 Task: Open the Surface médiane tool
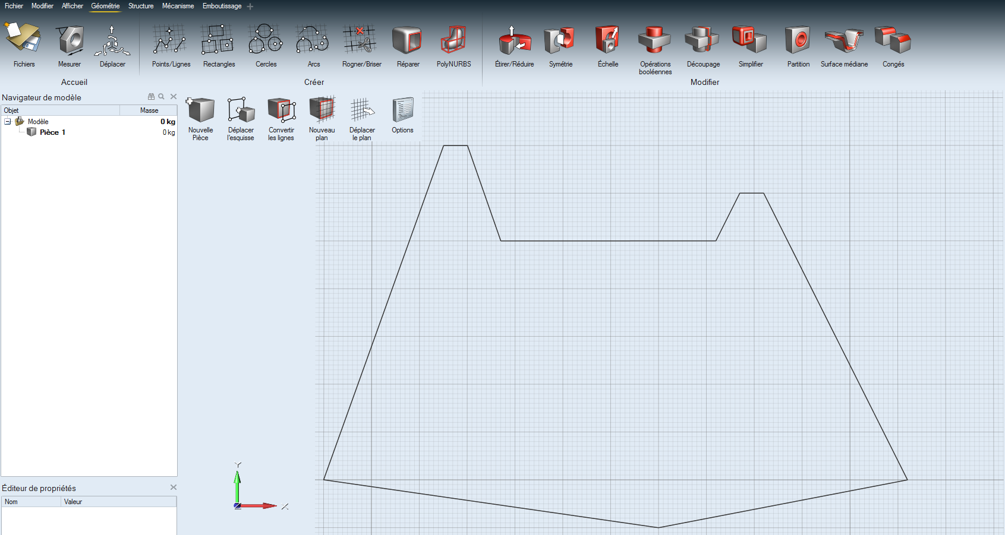pyautogui.click(x=845, y=40)
